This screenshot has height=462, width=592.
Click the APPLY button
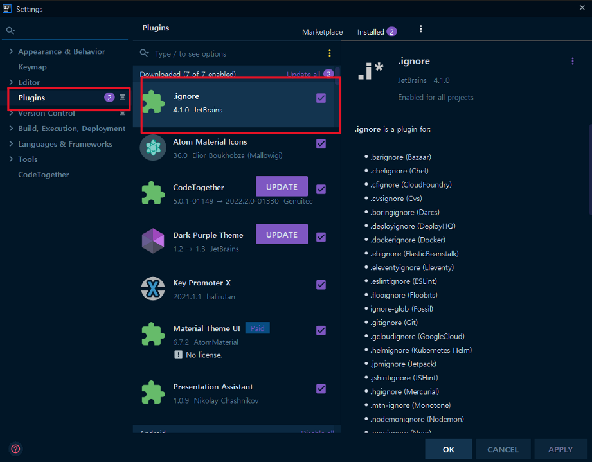click(x=561, y=449)
